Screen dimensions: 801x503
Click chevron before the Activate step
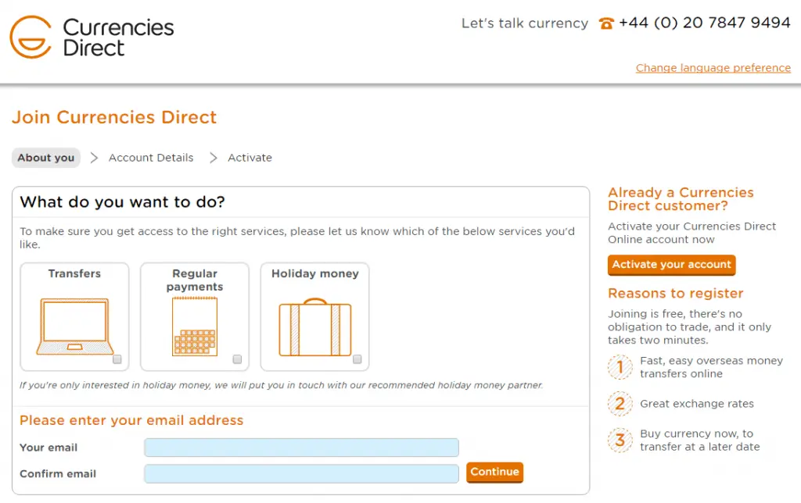(x=214, y=158)
